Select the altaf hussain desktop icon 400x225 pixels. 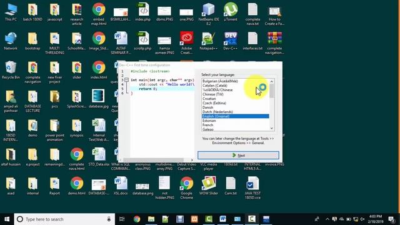11,157
